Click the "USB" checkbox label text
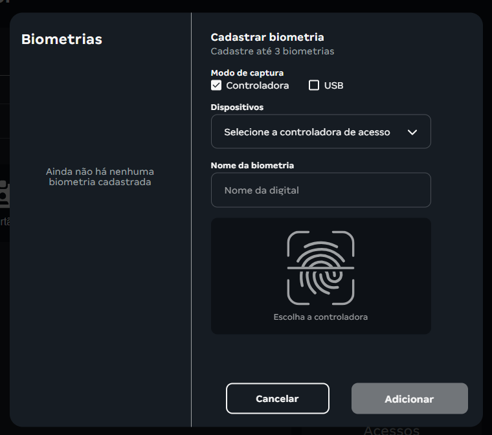This screenshot has width=492, height=435. (333, 85)
